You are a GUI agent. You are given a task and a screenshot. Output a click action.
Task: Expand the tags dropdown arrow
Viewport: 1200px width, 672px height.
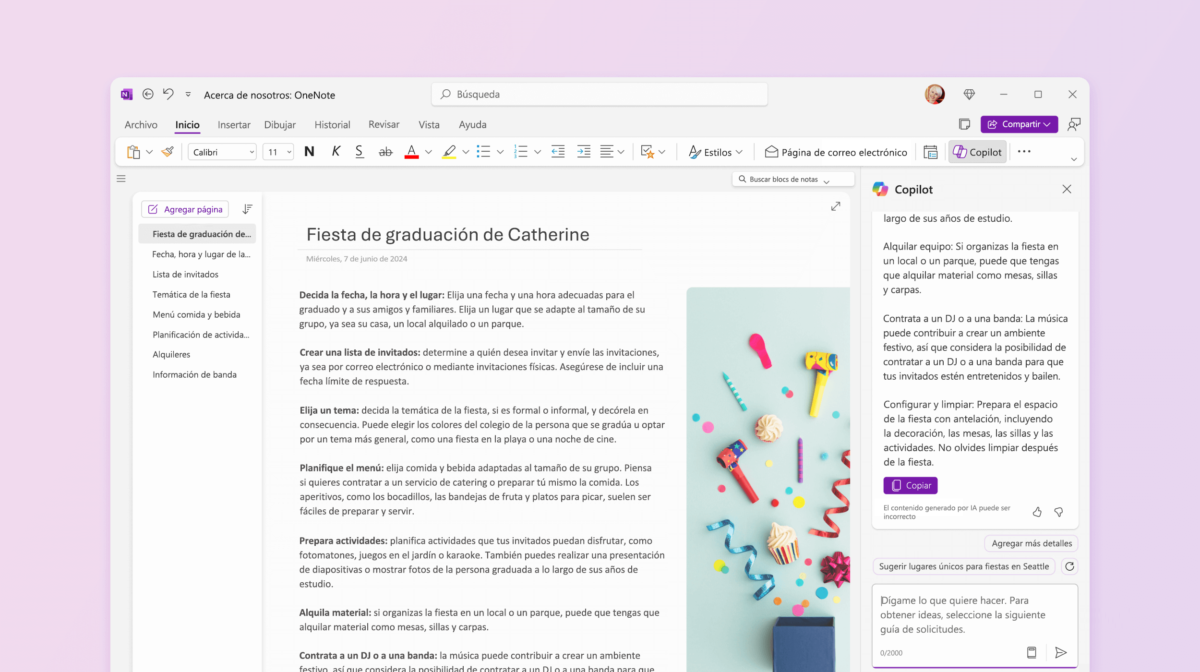pyautogui.click(x=662, y=152)
